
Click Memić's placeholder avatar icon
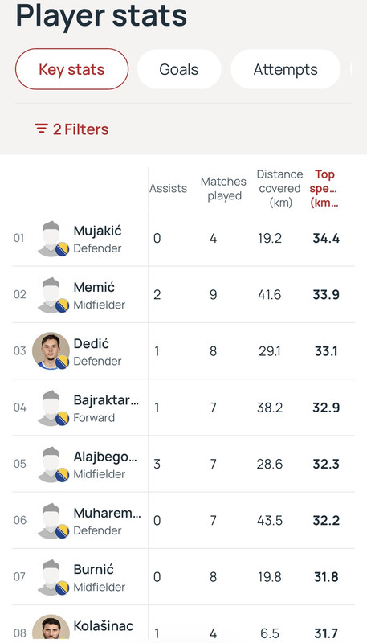(51, 295)
